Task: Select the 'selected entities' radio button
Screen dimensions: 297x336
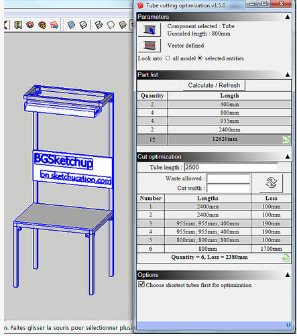Action: click(200, 58)
